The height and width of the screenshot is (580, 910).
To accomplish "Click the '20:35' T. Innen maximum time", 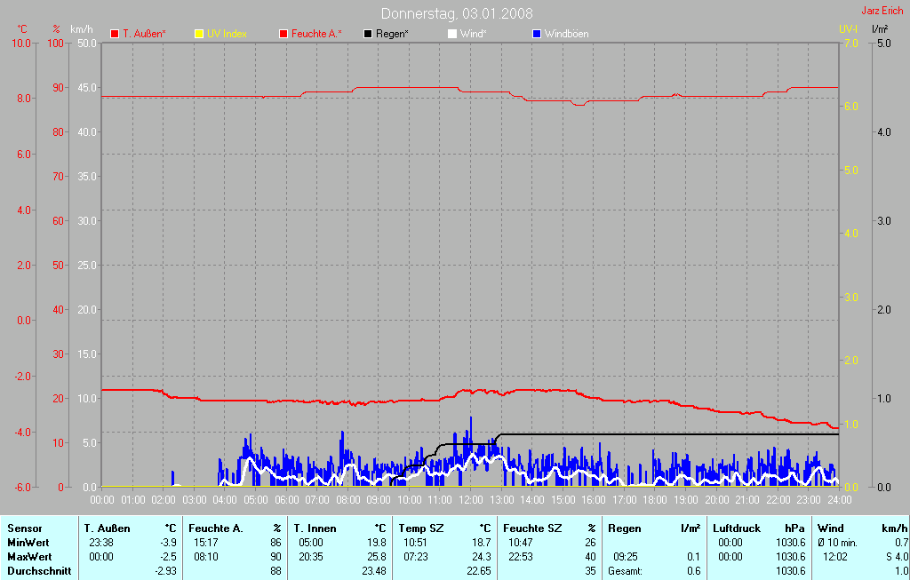I will (311, 556).
